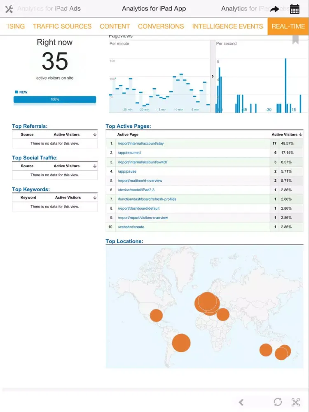
Task: Open /app/resumed page link
Action: [129, 153]
